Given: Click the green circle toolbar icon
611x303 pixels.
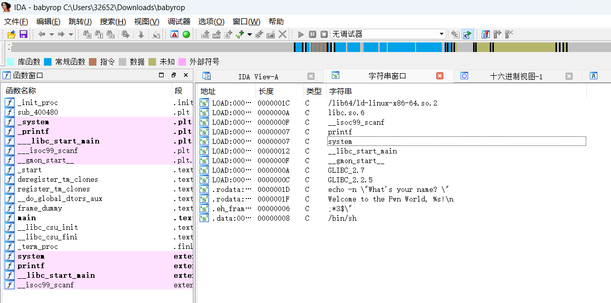Looking at the screenshot, I should pos(186,34).
